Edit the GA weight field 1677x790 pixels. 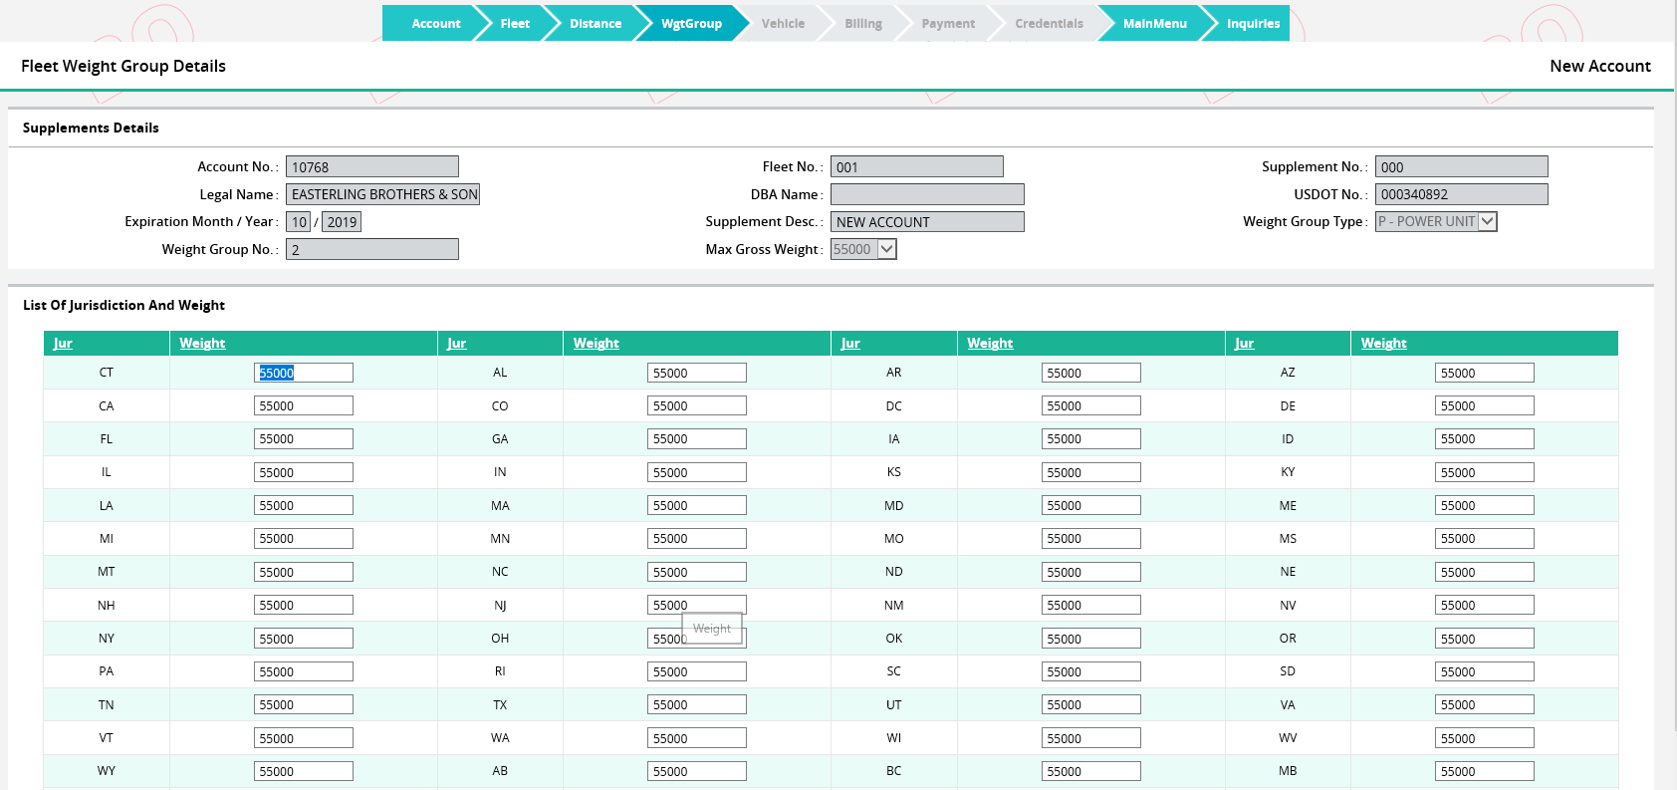[x=697, y=438]
